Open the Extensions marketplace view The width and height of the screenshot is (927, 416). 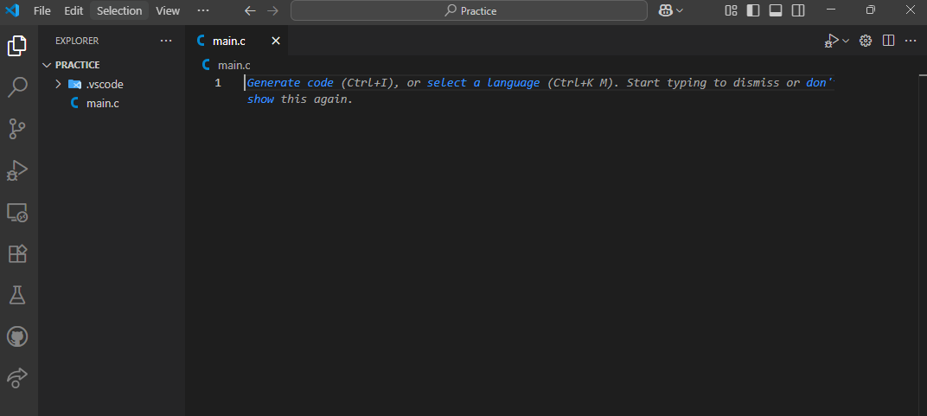18,253
